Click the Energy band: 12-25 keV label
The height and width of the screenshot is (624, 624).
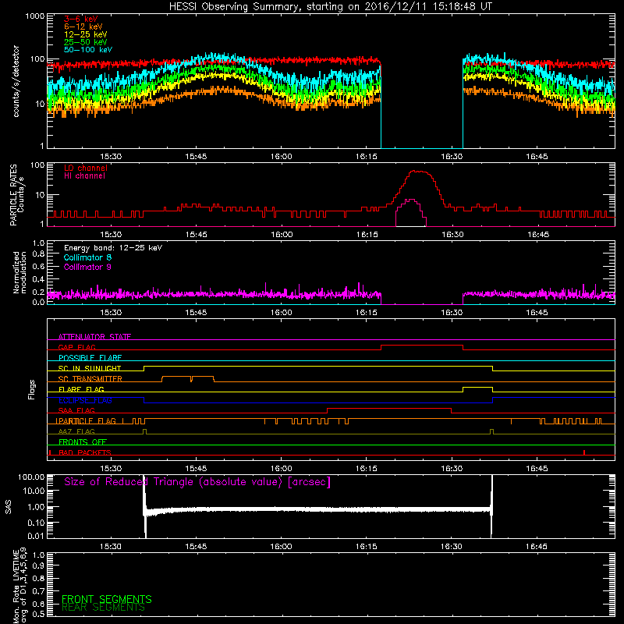click(x=113, y=248)
